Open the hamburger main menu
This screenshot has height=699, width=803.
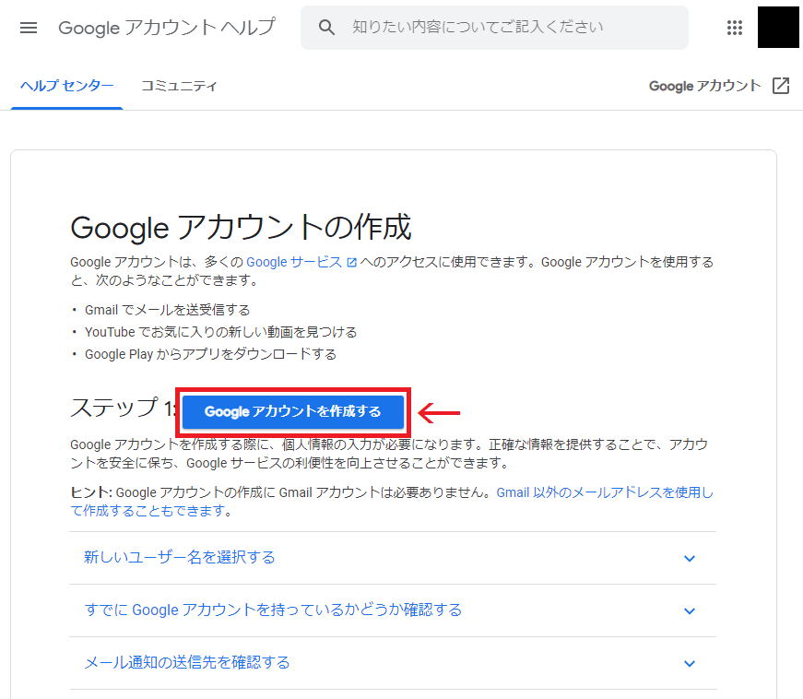[x=29, y=28]
